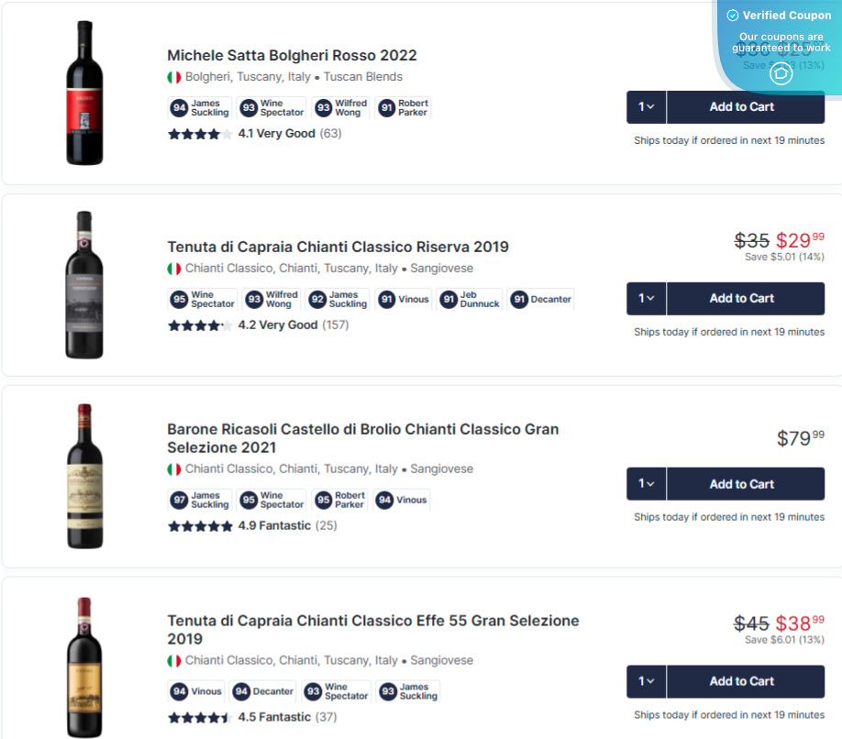Screen dimensions: 842x739
Task: Click the Verified Coupon checkmark icon
Action: tap(733, 16)
